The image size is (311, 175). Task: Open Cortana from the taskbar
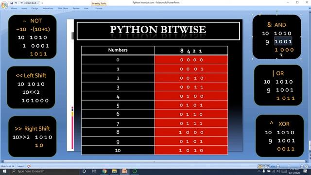pyautogui.click(x=84, y=171)
